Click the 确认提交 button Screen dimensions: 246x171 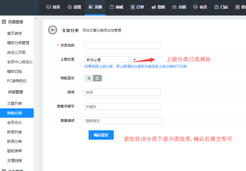pos(101,135)
